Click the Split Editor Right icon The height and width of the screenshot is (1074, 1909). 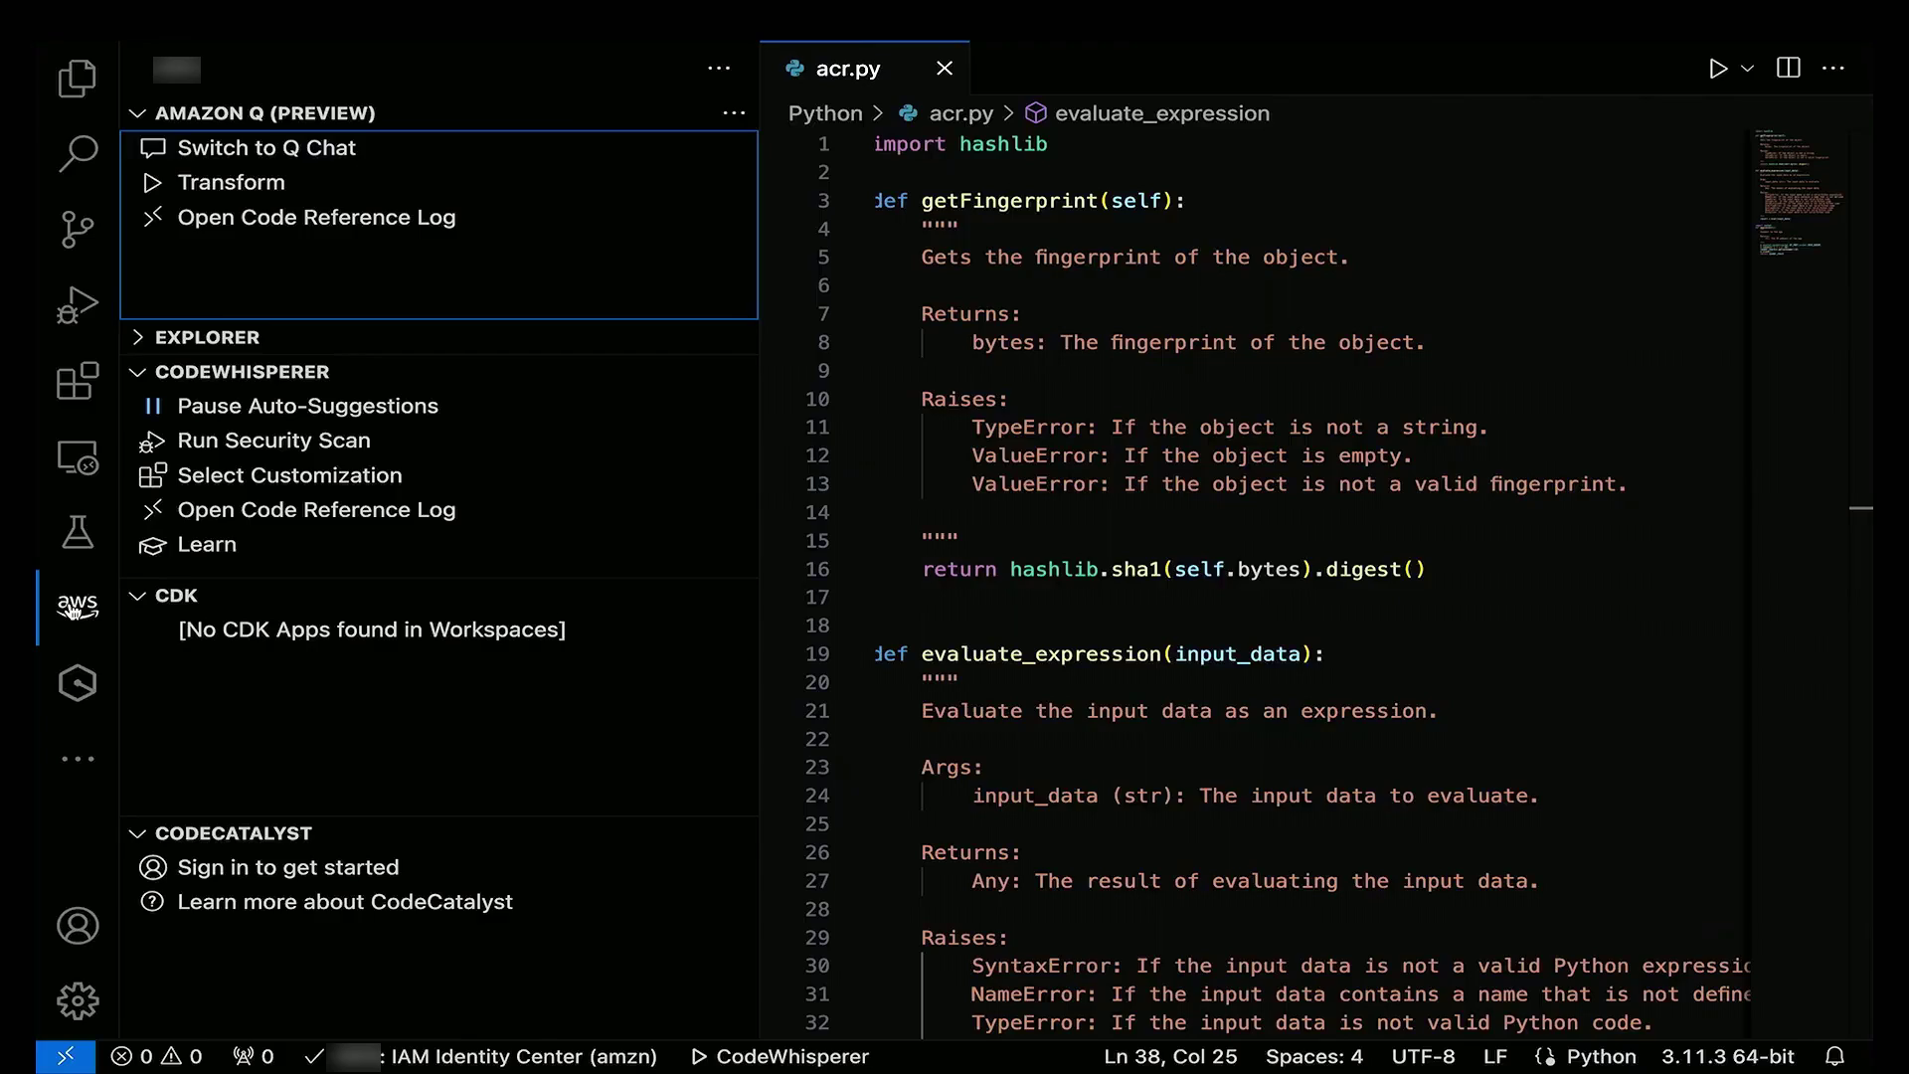[1788, 68]
